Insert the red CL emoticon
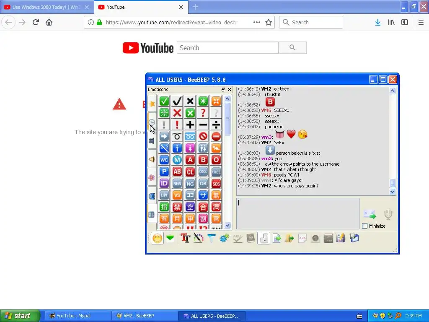Screen dimensions: 429x322 pos(190,171)
